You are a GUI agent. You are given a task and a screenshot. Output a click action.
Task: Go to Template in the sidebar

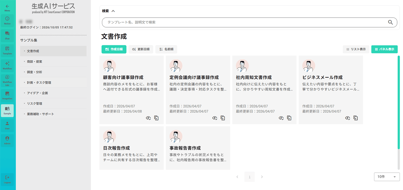pos(7,50)
